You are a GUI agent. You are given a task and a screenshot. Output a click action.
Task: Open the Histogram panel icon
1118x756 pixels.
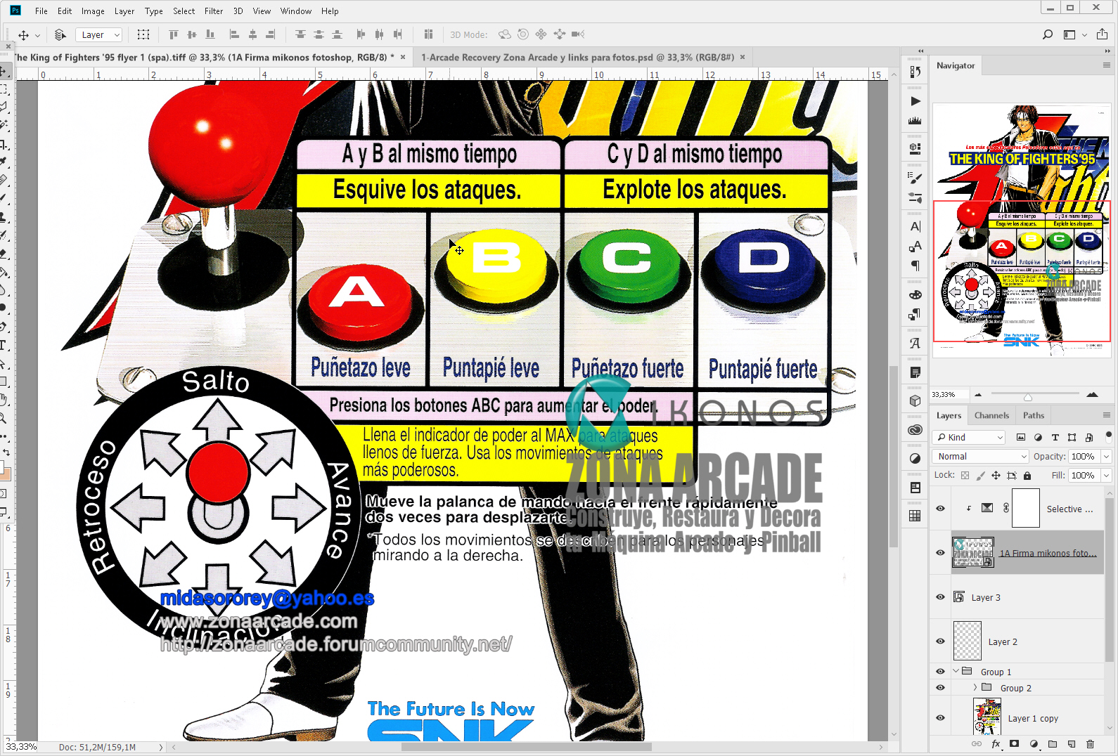915,121
